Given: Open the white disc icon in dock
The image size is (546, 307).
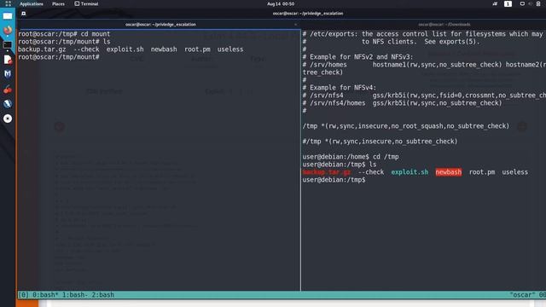Looking at the screenshot, I should (8, 119).
